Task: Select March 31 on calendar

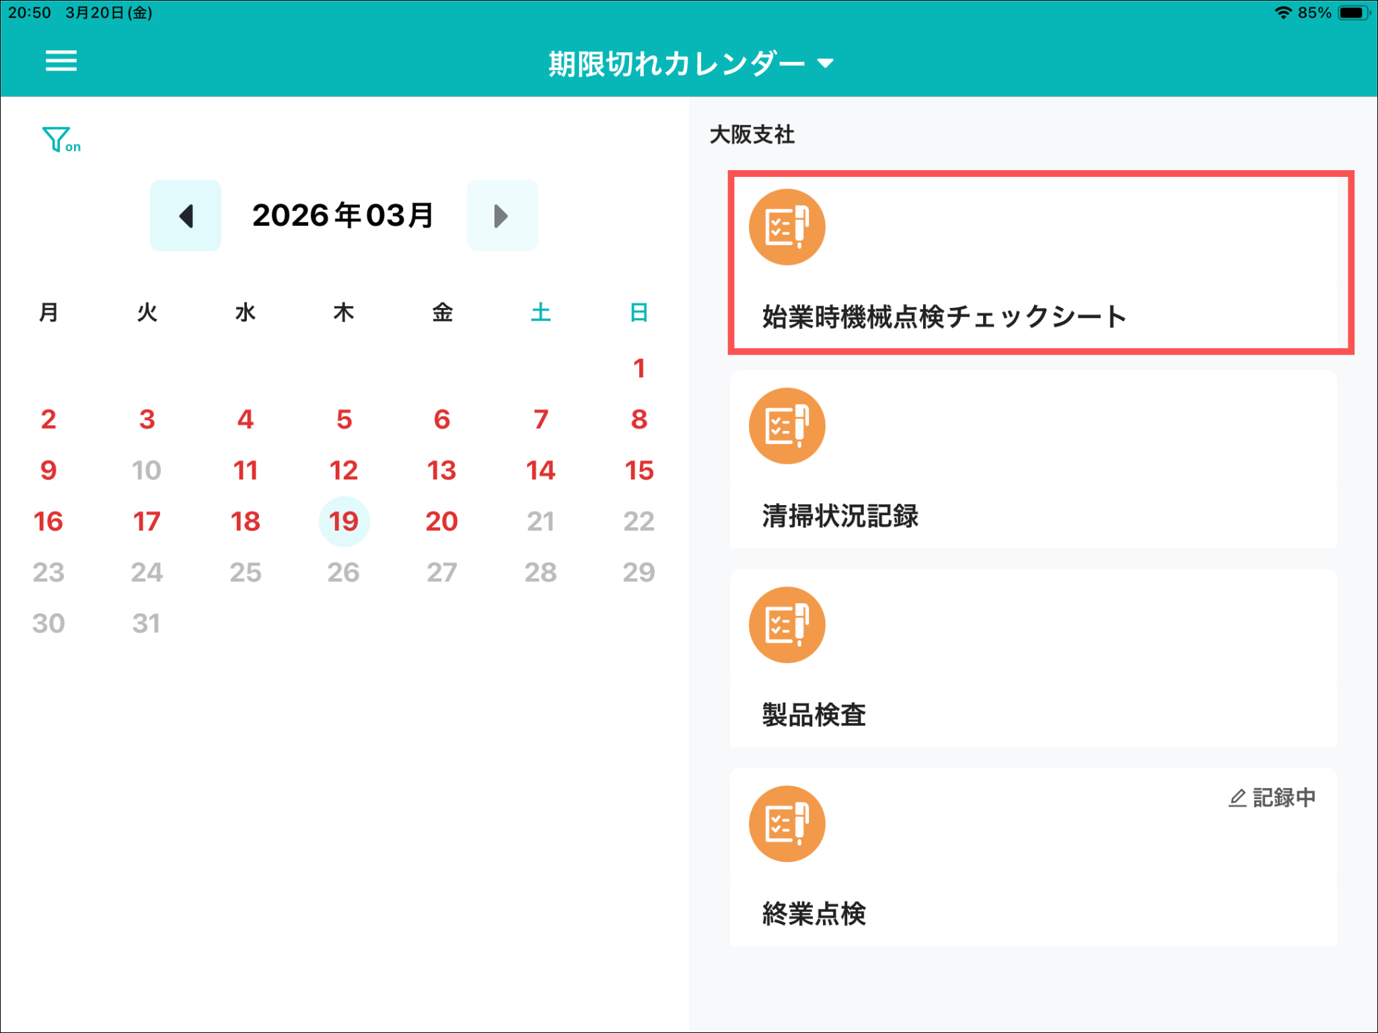Action: tap(147, 623)
